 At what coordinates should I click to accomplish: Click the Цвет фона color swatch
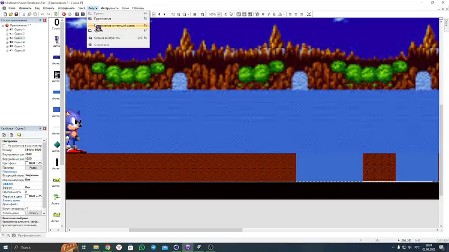tap(26, 163)
